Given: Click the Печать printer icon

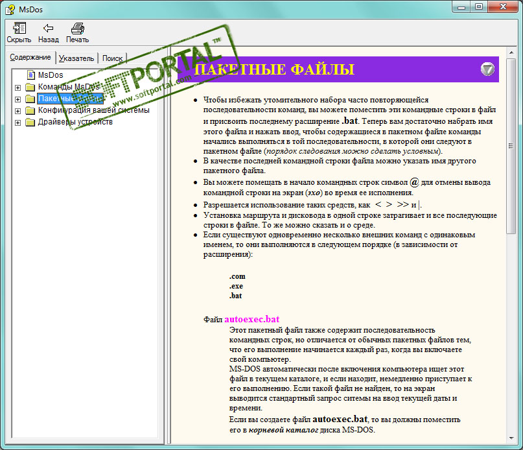Looking at the screenshot, I should coord(78,29).
